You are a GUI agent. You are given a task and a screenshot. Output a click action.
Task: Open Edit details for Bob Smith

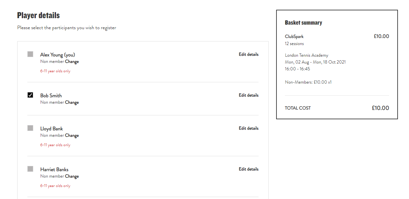[x=248, y=95]
